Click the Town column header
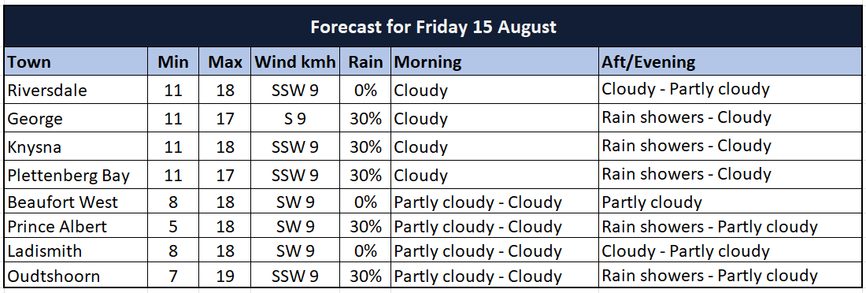Viewport: 866px width, 293px height. point(76,62)
